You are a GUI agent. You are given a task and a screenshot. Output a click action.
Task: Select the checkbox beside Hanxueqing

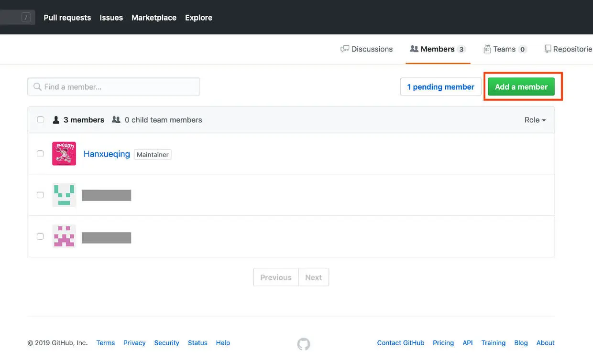pos(41,154)
